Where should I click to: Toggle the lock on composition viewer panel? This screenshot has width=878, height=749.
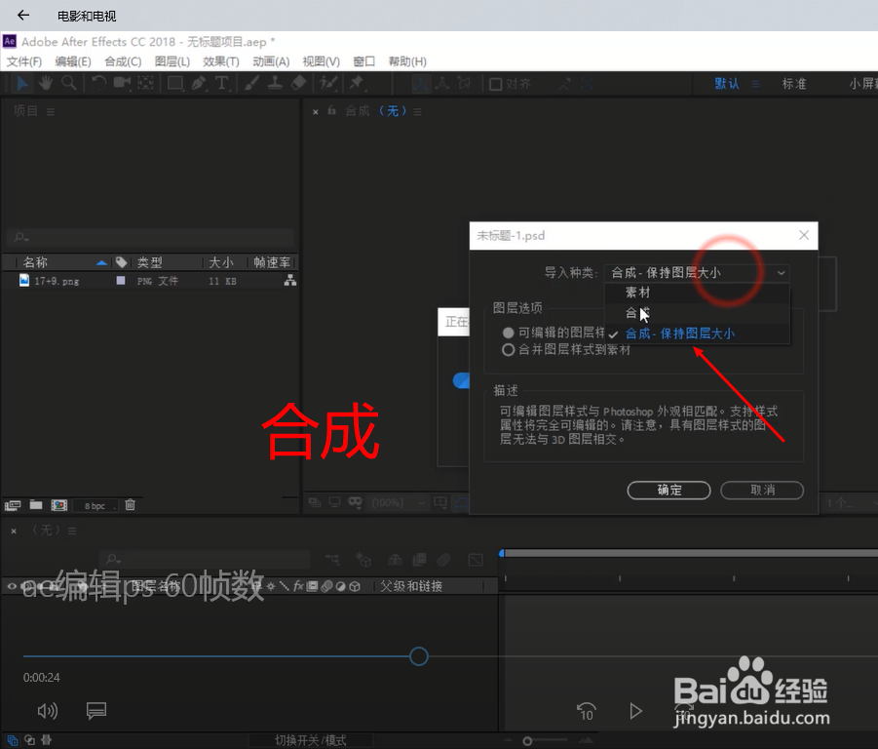pyautogui.click(x=332, y=110)
